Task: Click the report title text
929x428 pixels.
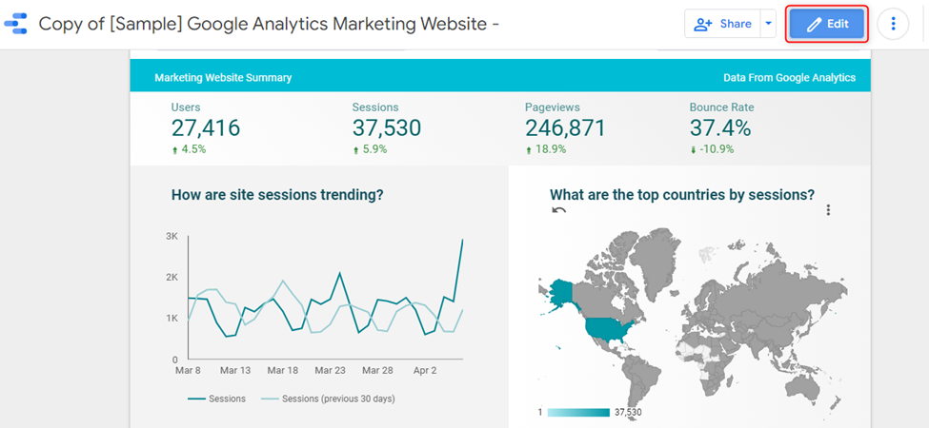Action: click(x=269, y=24)
